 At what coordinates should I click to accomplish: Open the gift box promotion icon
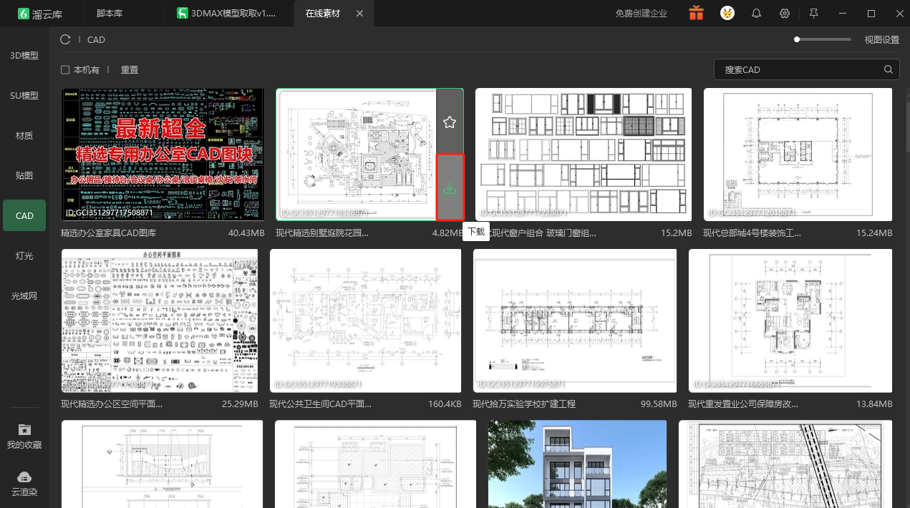click(696, 13)
